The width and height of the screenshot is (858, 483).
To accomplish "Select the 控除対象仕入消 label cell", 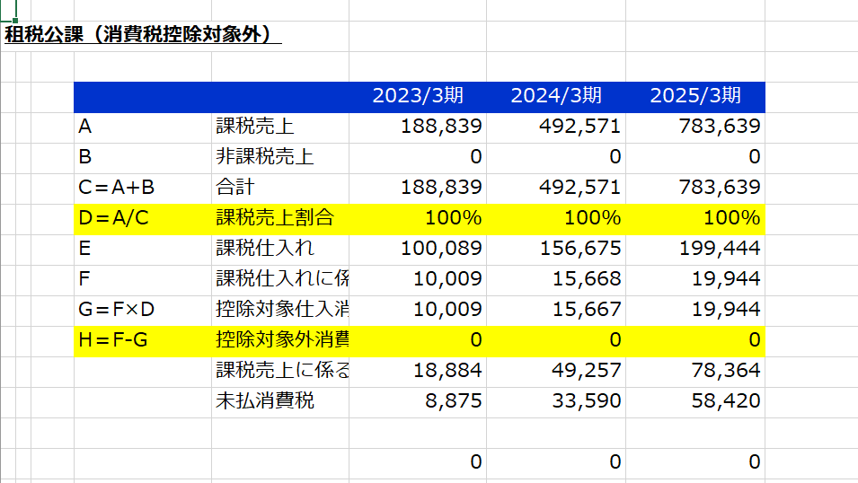I will coord(280,310).
